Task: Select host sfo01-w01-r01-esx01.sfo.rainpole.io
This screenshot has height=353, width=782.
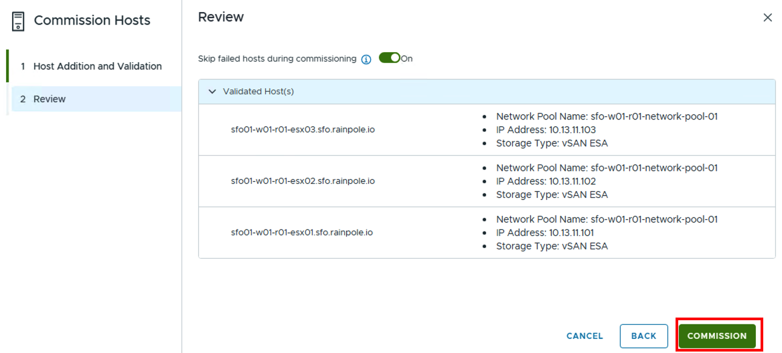Action: (x=302, y=233)
